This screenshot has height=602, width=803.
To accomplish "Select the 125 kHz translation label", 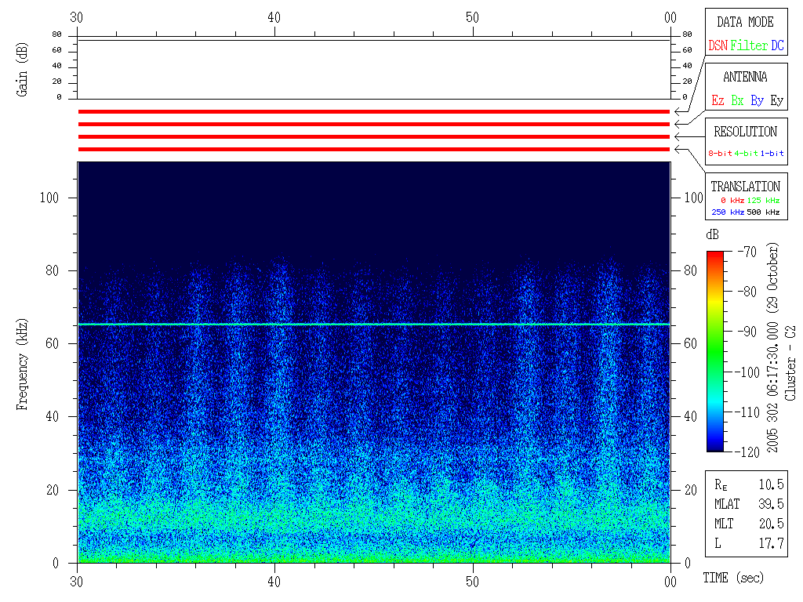I will pyautogui.click(x=763, y=201).
